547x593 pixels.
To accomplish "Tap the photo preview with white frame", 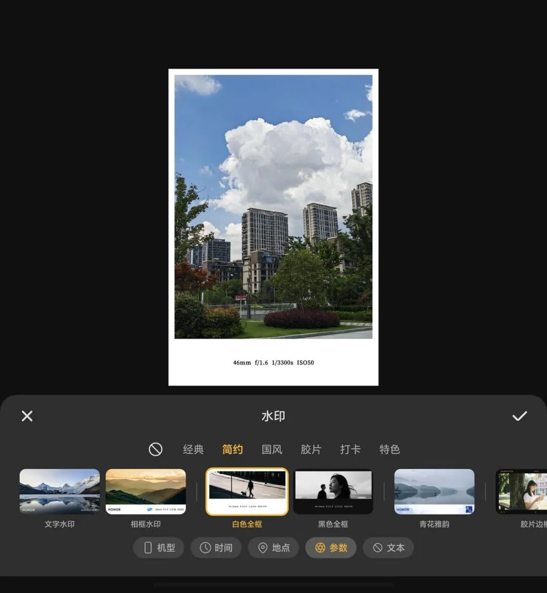I will tap(273, 227).
